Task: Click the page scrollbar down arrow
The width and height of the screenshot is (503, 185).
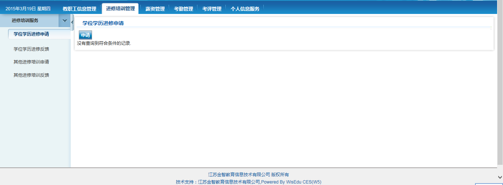Action: (500, 177)
